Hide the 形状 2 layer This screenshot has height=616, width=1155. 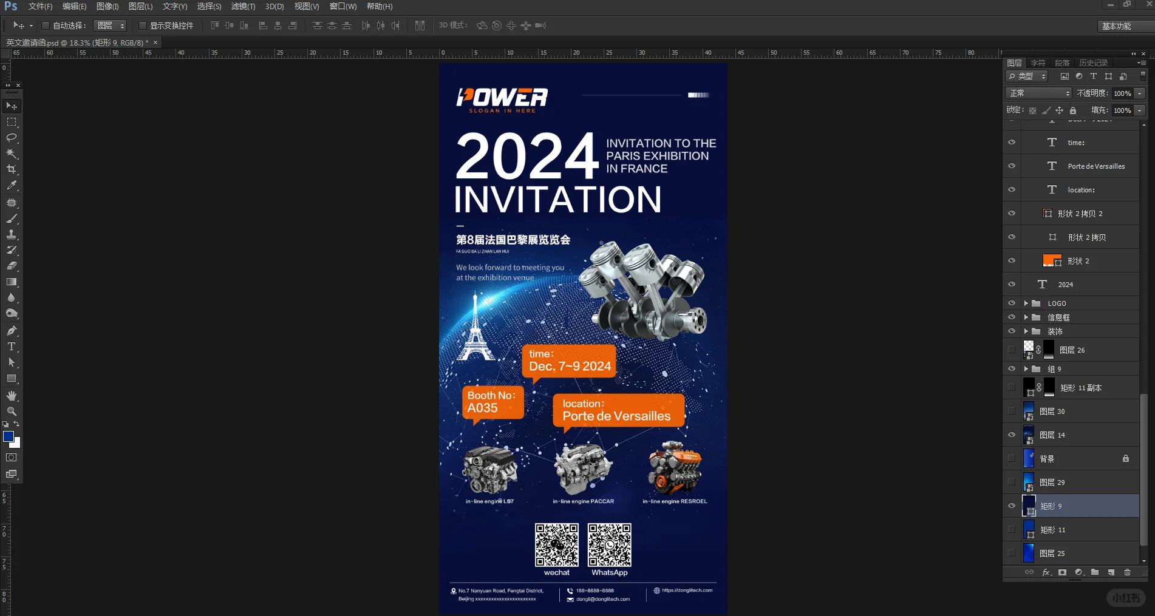click(1012, 261)
